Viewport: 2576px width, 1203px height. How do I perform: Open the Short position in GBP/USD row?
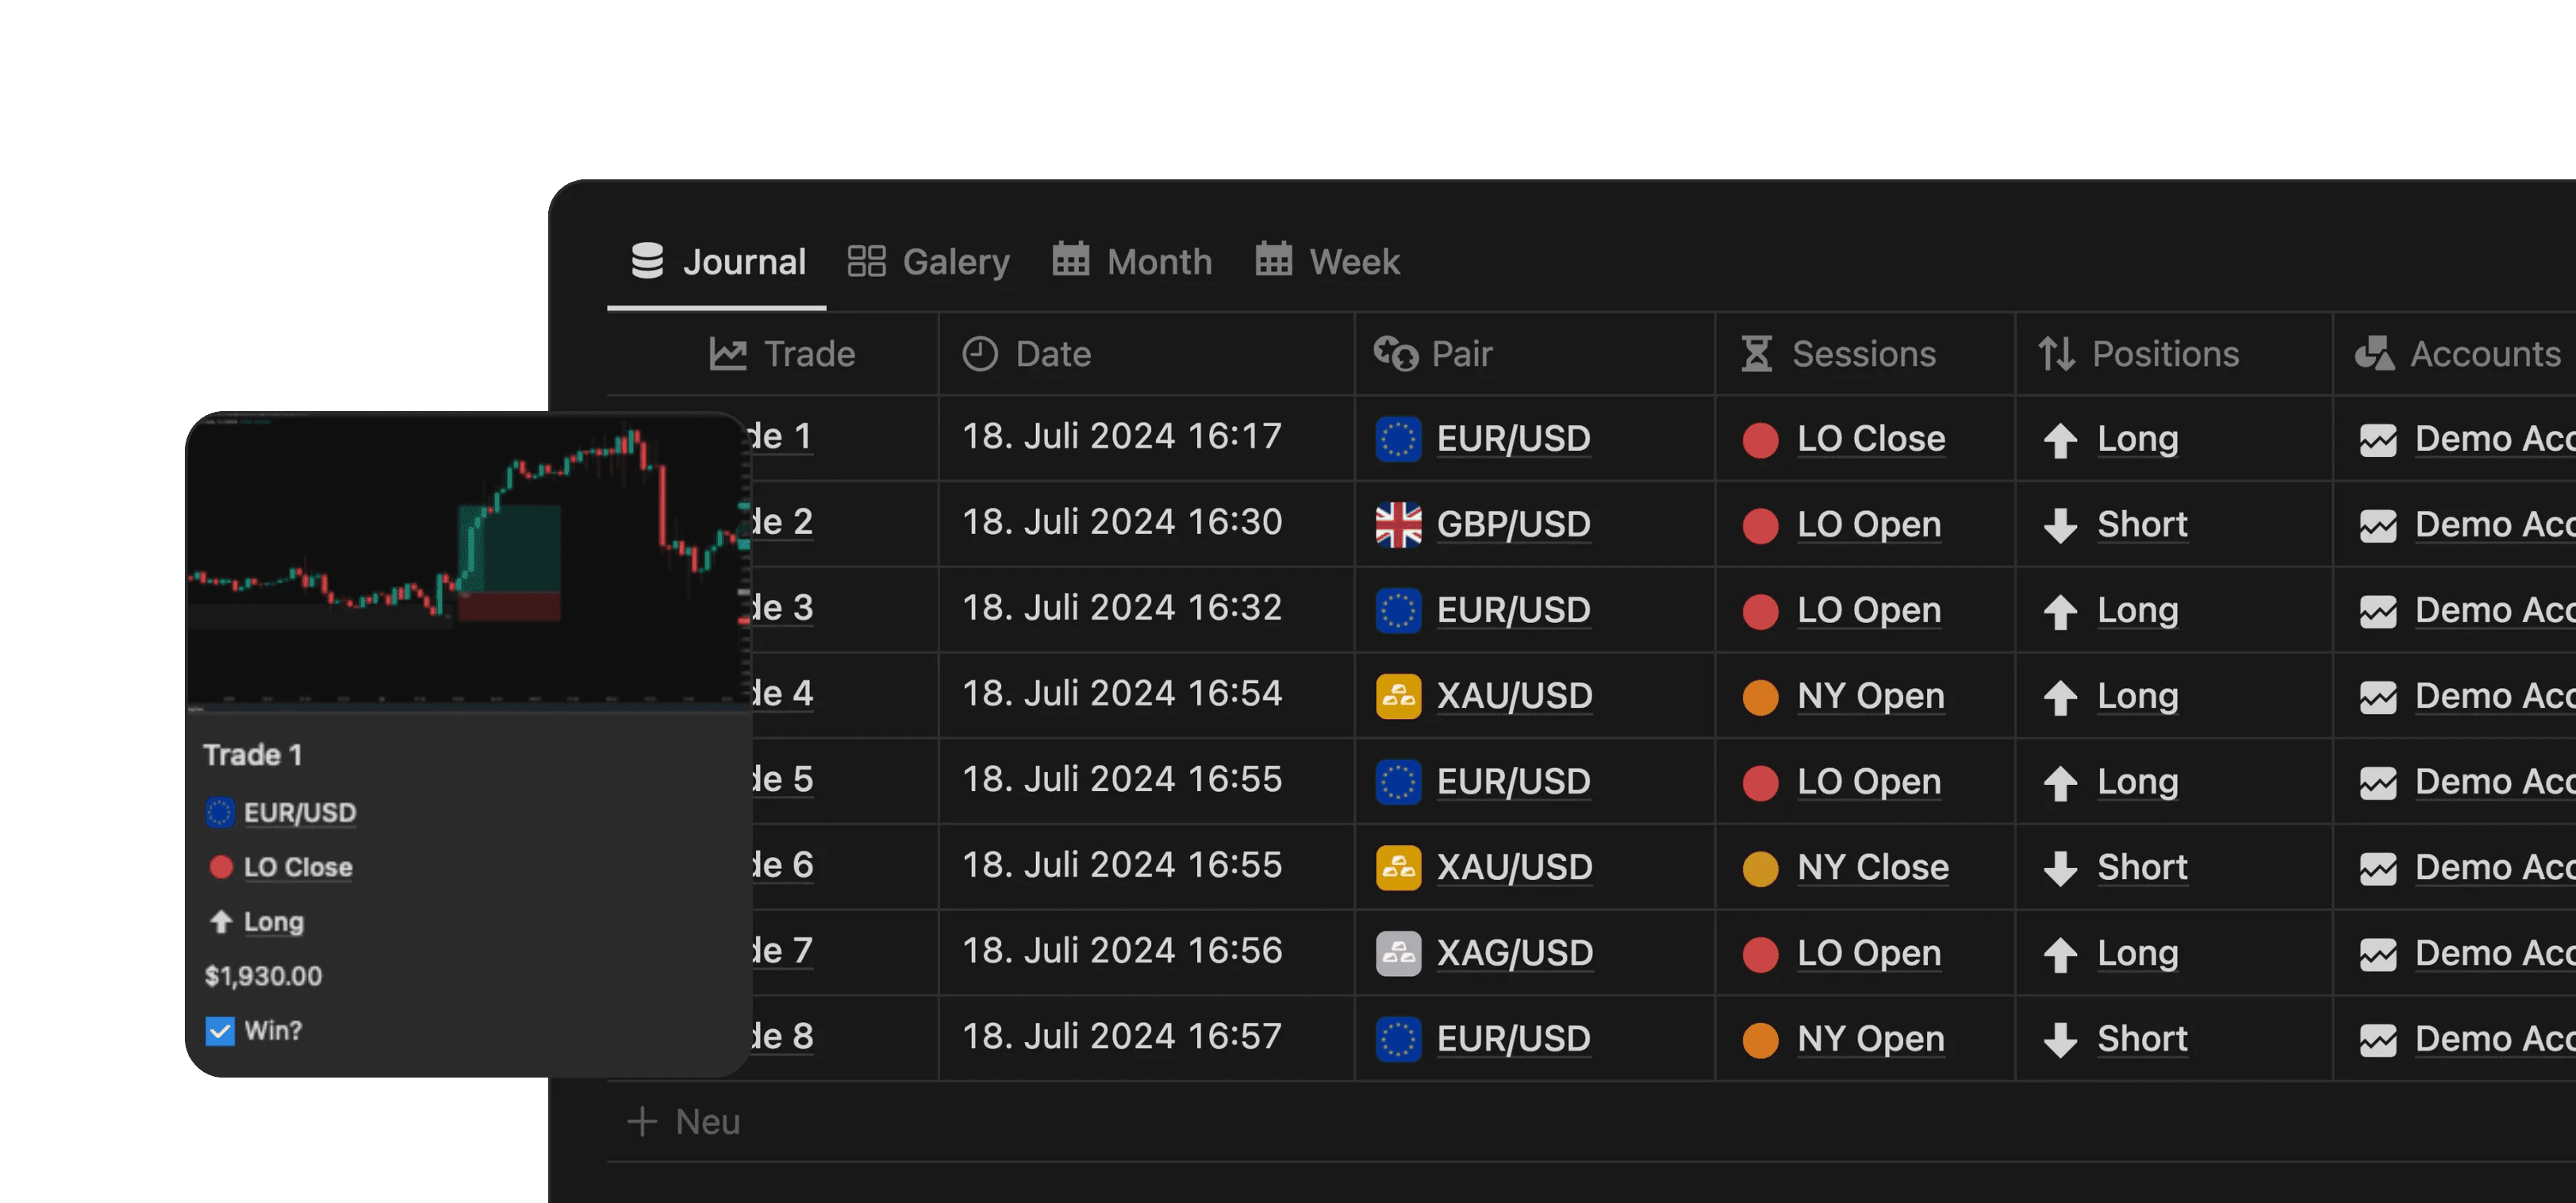click(2142, 525)
